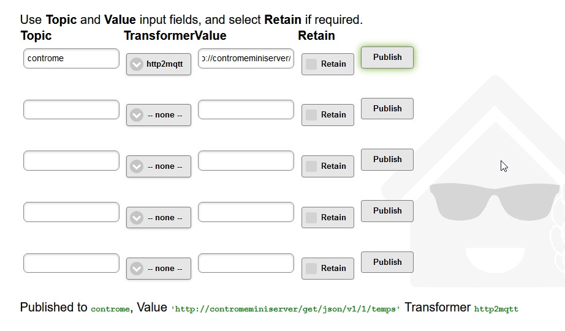Expand the fourth-row transformer dropdown

tap(159, 218)
